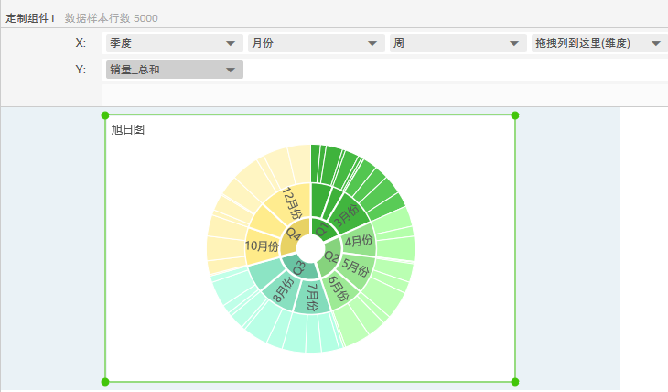
Task: Click the Q1 segment in sunburst
Action: click(x=320, y=227)
